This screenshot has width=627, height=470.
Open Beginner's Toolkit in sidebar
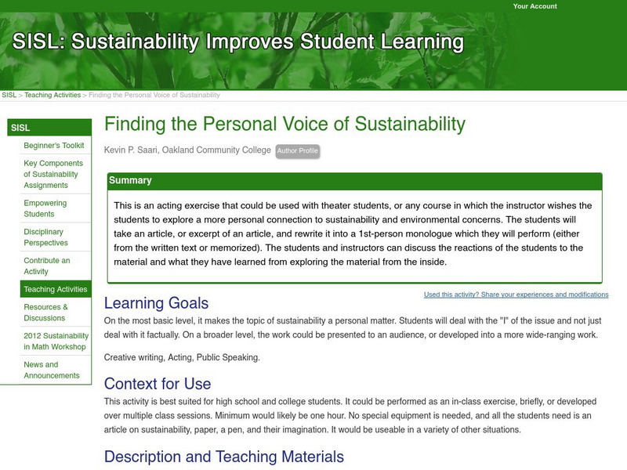tap(53, 146)
